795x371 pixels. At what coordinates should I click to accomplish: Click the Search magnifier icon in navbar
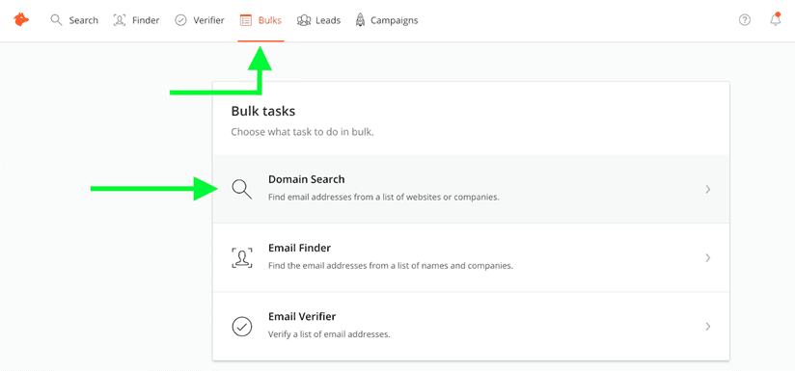click(x=56, y=20)
